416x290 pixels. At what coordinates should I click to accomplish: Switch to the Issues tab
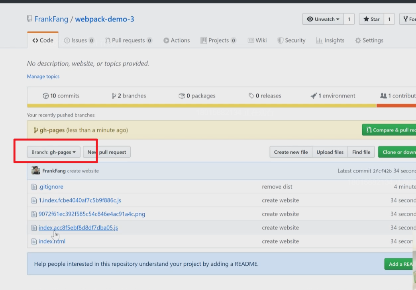point(79,40)
